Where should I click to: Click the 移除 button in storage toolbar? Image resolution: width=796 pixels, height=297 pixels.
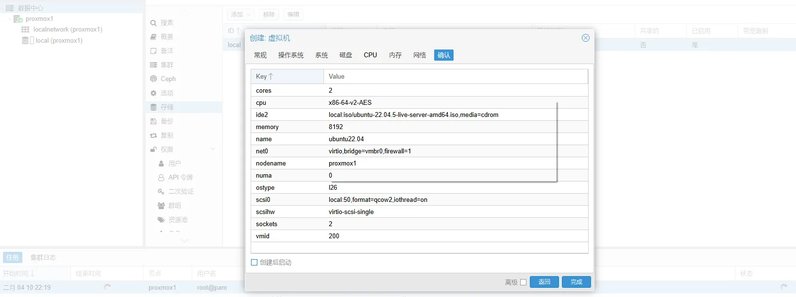pos(269,15)
